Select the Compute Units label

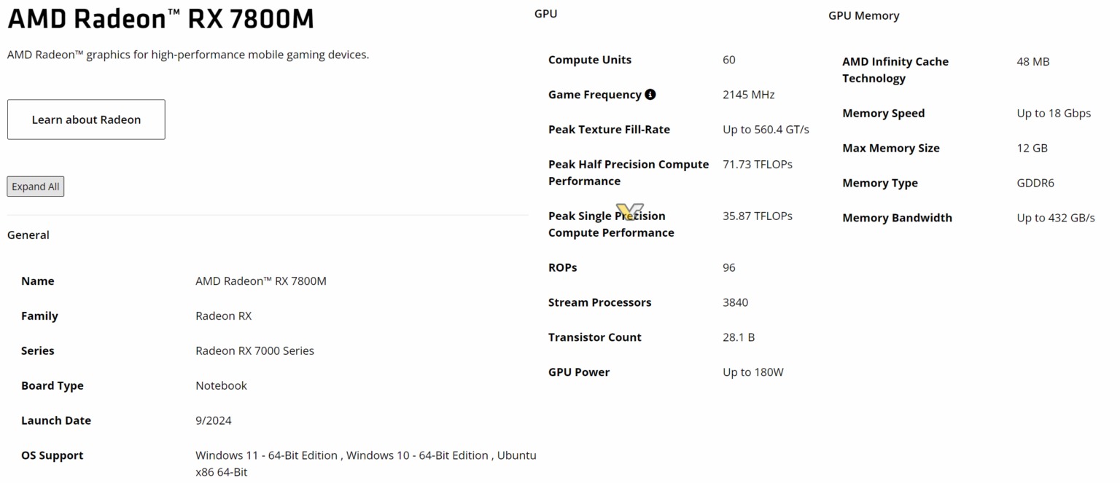590,60
